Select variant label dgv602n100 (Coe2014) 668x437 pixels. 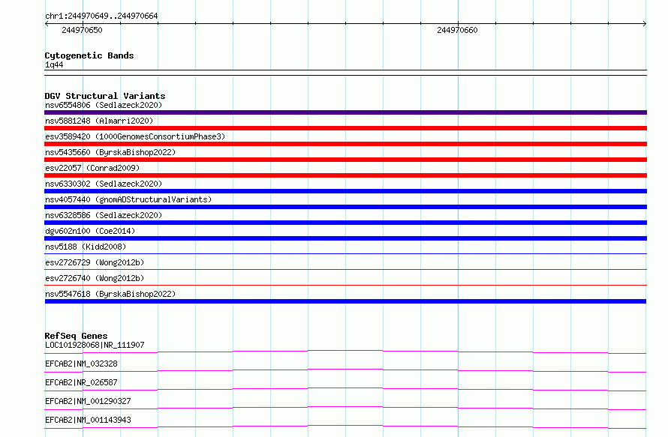(90, 231)
